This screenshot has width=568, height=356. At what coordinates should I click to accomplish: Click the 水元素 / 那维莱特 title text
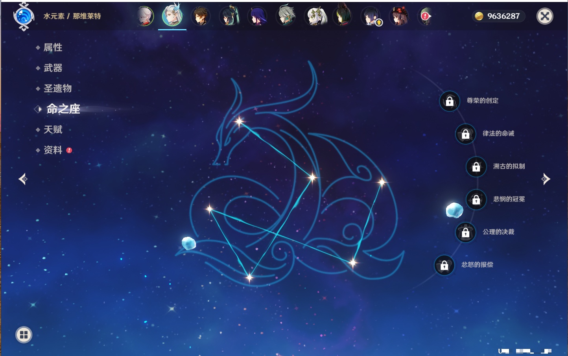point(72,16)
